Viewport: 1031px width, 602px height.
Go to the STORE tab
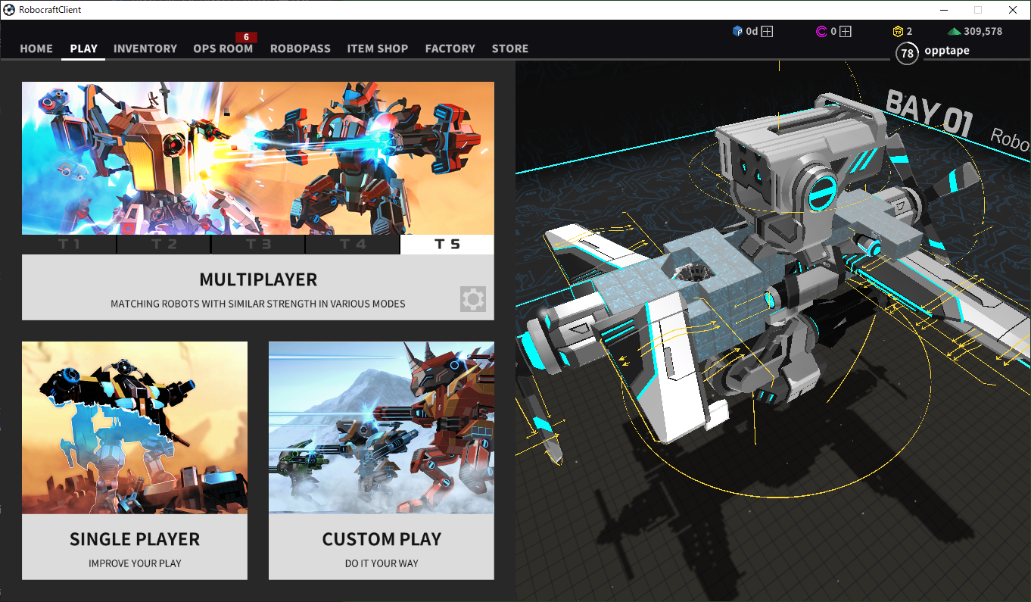click(x=510, y=48)
